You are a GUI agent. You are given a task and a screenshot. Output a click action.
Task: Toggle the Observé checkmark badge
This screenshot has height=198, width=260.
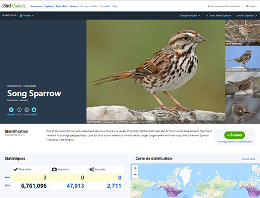pos(11,110)
